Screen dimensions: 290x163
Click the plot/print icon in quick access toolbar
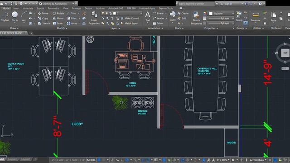(x=21, y=4)
